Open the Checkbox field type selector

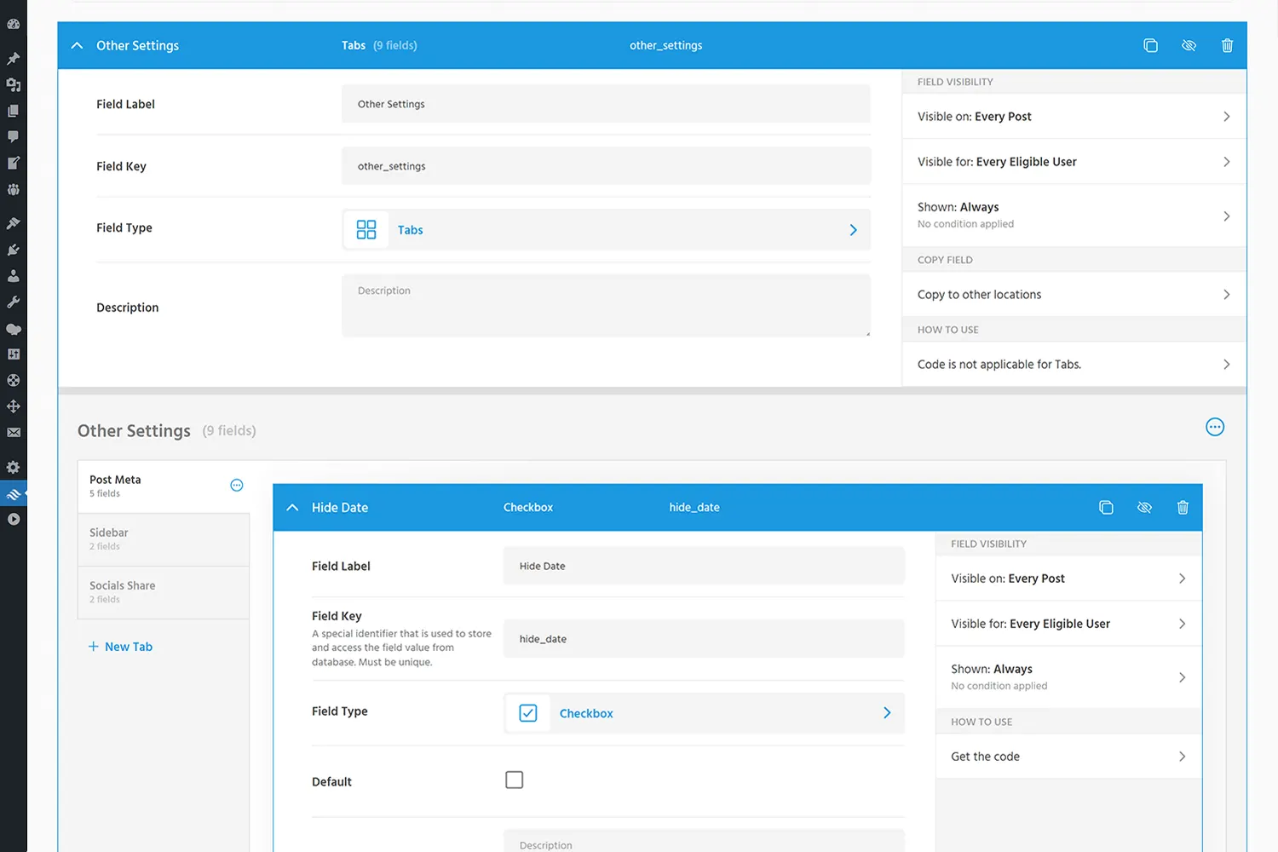[704, 714]
